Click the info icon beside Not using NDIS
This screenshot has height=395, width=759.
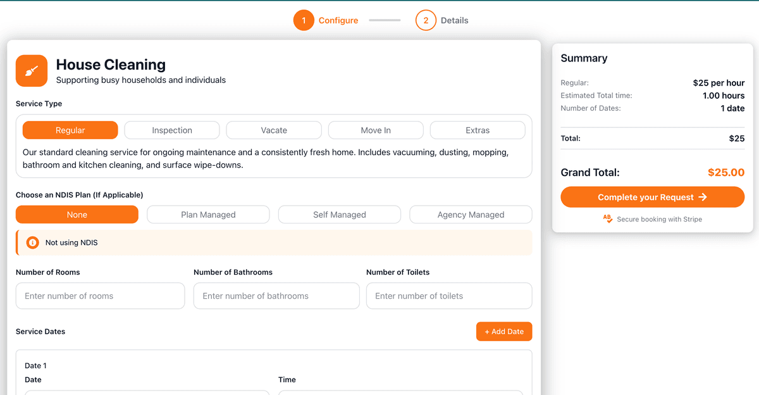(x=33, y=242)
